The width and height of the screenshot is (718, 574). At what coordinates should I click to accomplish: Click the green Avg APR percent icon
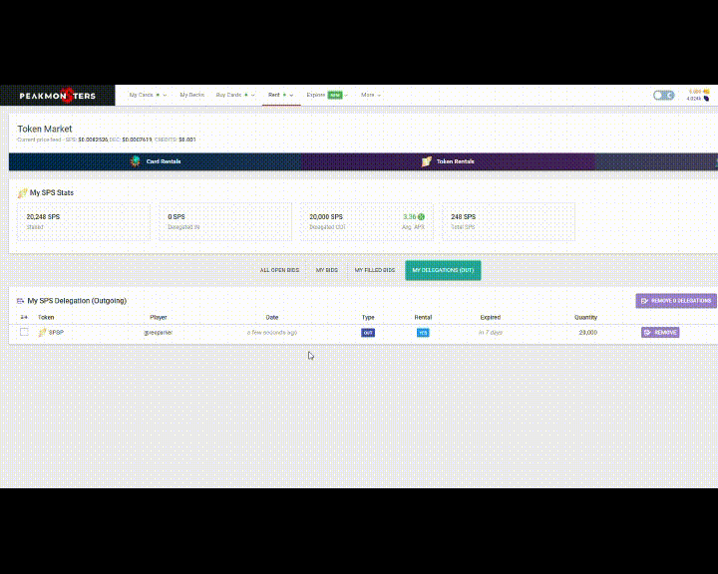click(421, 217)
